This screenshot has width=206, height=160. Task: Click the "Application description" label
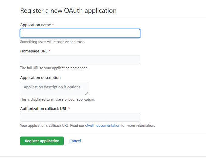coord(40,78)
